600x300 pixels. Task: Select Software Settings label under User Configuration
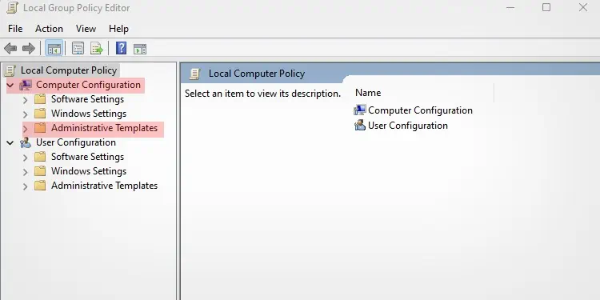pyautogui.click(x=88, y=157)
